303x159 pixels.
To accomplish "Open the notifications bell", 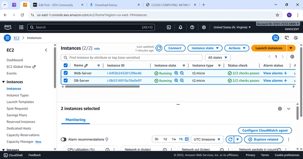I will tap(180, 27).
